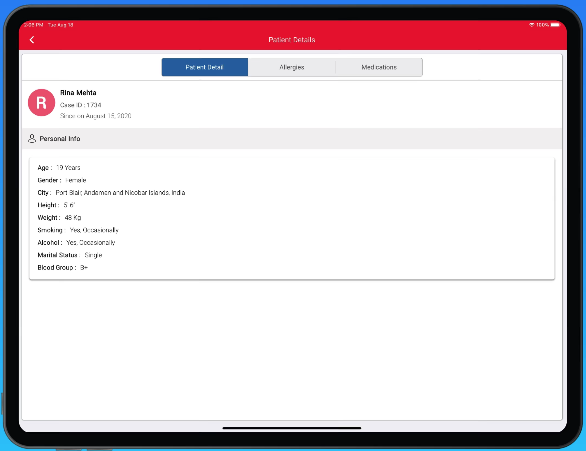Click the Weight 48 Kg value
Viewport: 586px width, 451px height.
pyautogui.click(x=73, y=218)
